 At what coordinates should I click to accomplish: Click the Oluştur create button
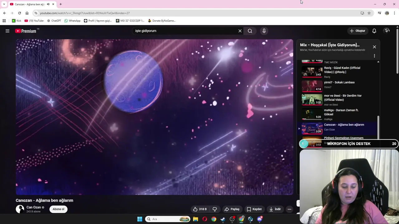pos(357,31)
